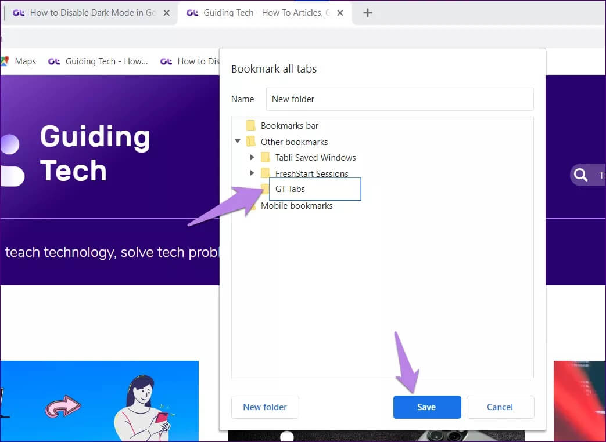Select the Mobile bookmarks folder
This screenshot has width=606, height=442.
(296, 205)
